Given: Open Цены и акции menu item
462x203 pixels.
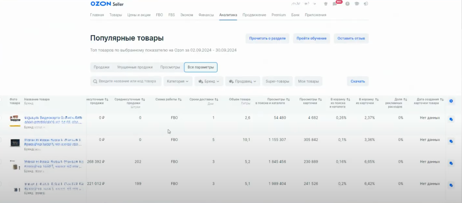Looking at the screenshot, I should pos(139,15).
